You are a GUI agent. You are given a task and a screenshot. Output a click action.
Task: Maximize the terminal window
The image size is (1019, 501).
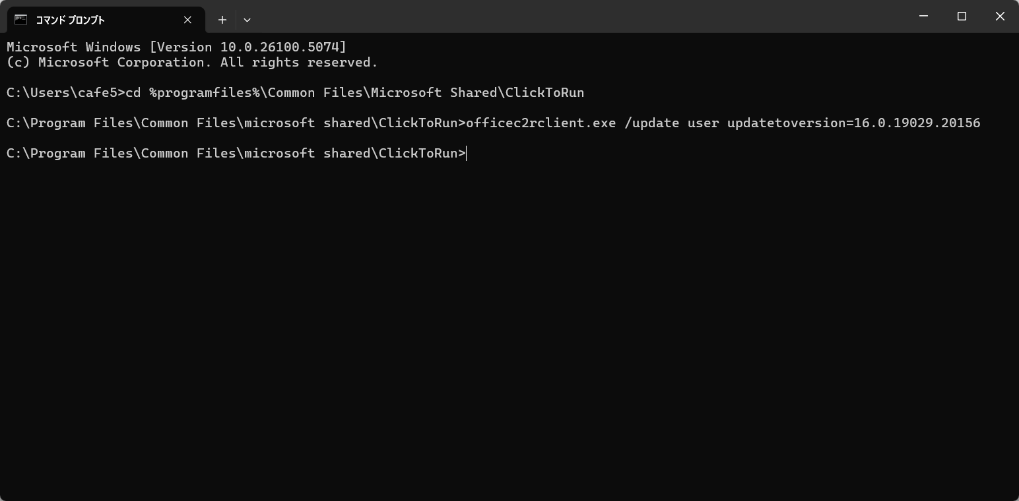click(962, 16)
